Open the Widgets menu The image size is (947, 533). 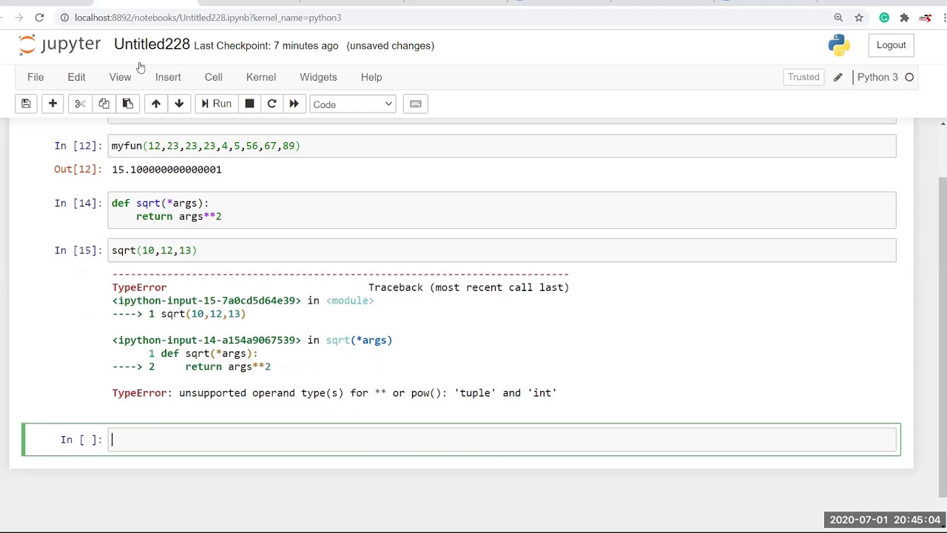click(318, 77)
